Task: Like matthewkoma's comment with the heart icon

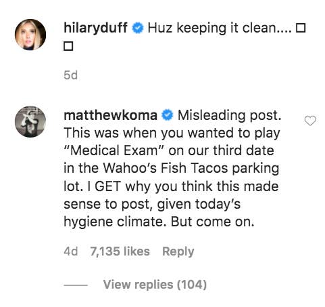Action: tap(310, 121)
